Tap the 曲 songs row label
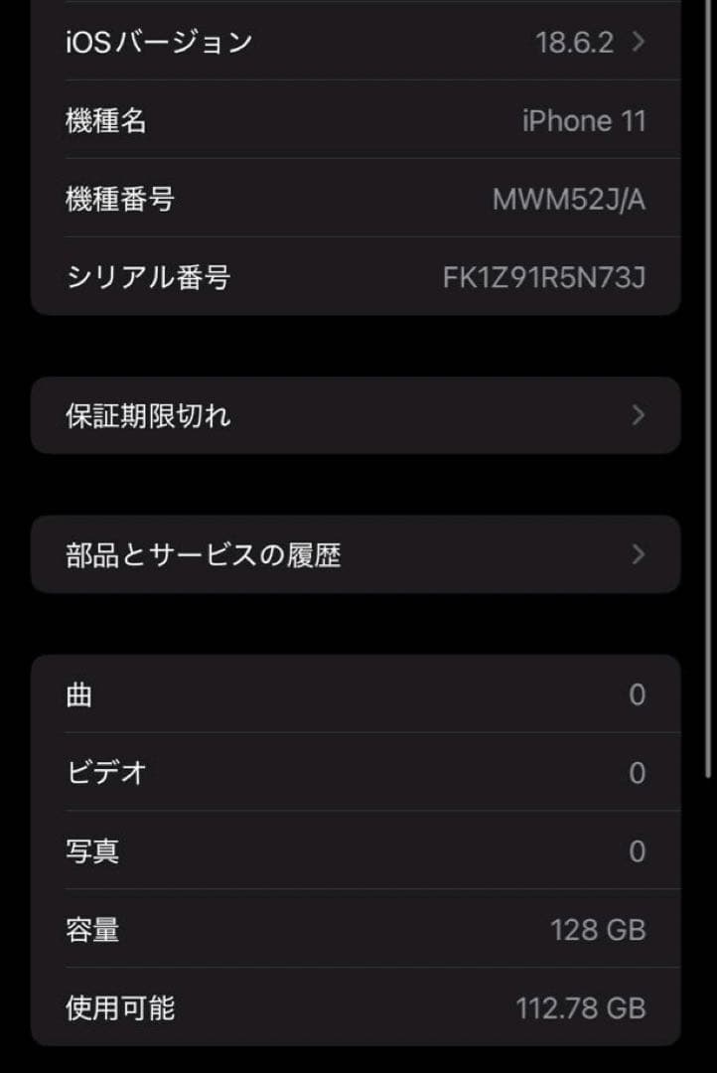Image resolution: width=717 pixels, height=1073 pixels. (x=79, y=694)
